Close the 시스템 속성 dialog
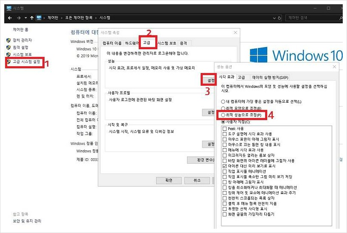Screen dimensions: 347x233 click(235, 33)
